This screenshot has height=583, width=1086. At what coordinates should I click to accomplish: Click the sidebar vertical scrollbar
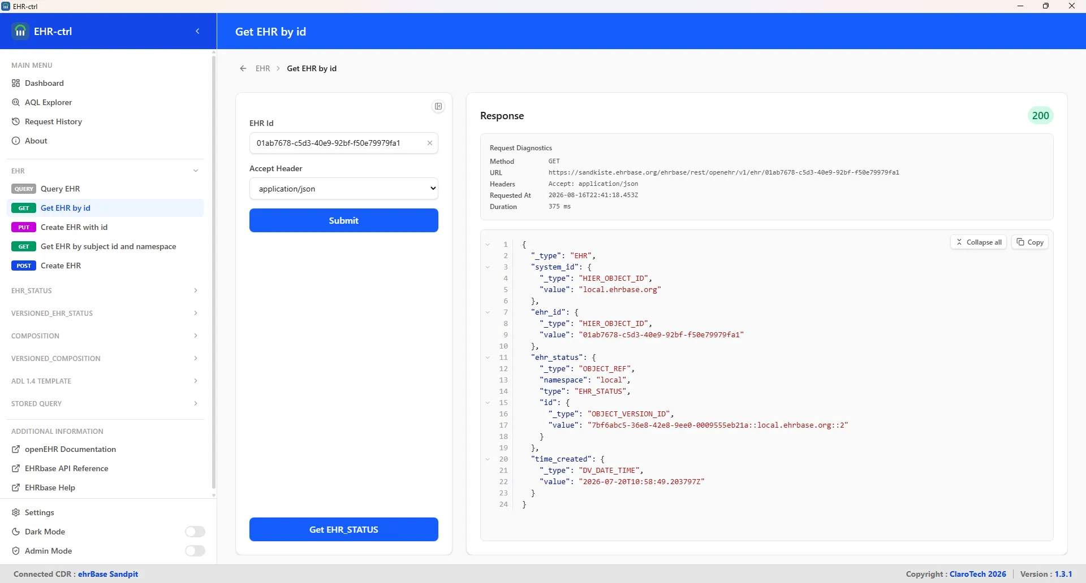[x=214, y=271]
